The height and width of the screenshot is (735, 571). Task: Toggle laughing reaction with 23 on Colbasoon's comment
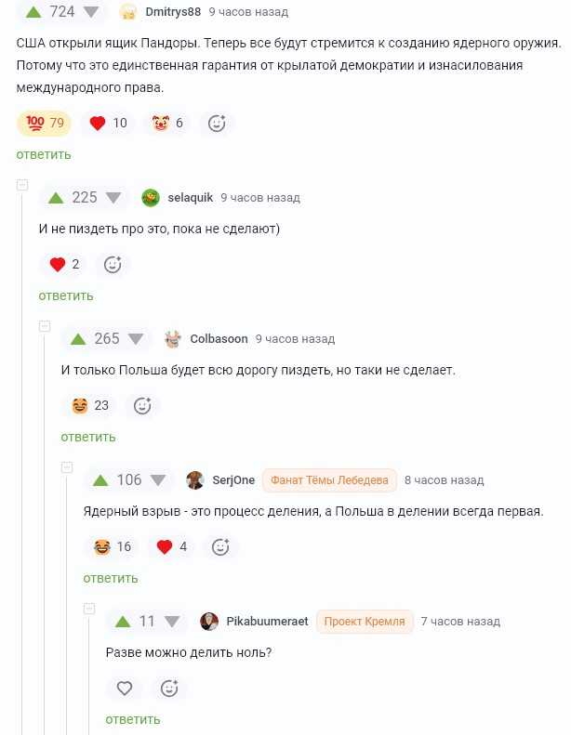point(90,405)
